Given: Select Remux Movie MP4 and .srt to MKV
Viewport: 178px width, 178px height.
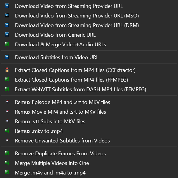Looking at the screenshot, I should [x=60, y=112].
